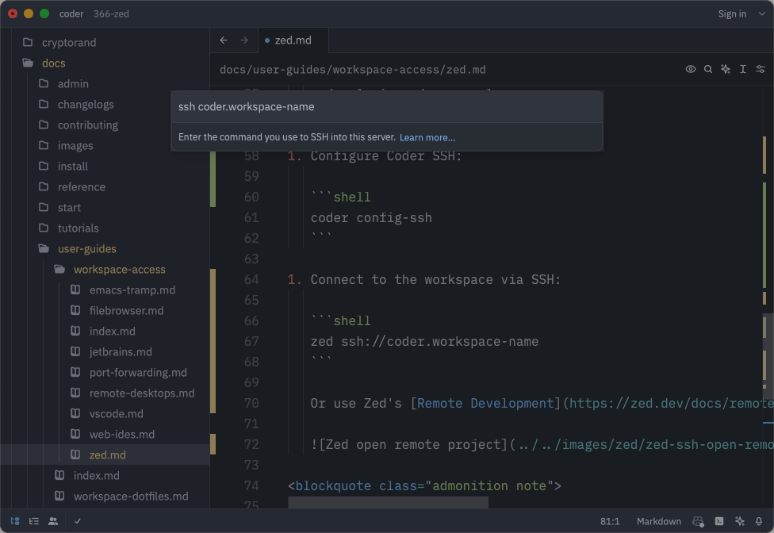Open the notification bell in status bar
This screenshot has height=533, width=774.
pos(759,521)
